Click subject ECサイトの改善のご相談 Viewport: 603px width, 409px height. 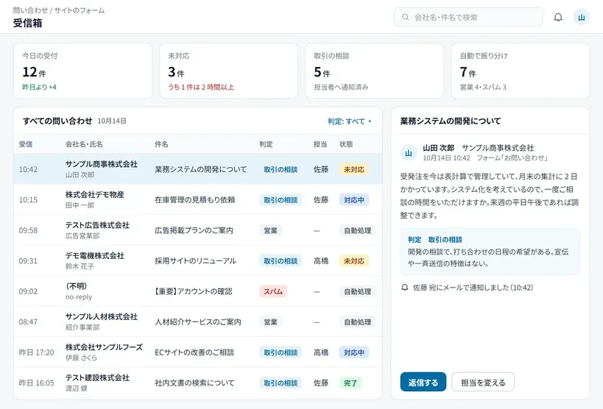[x=194, y=352]
